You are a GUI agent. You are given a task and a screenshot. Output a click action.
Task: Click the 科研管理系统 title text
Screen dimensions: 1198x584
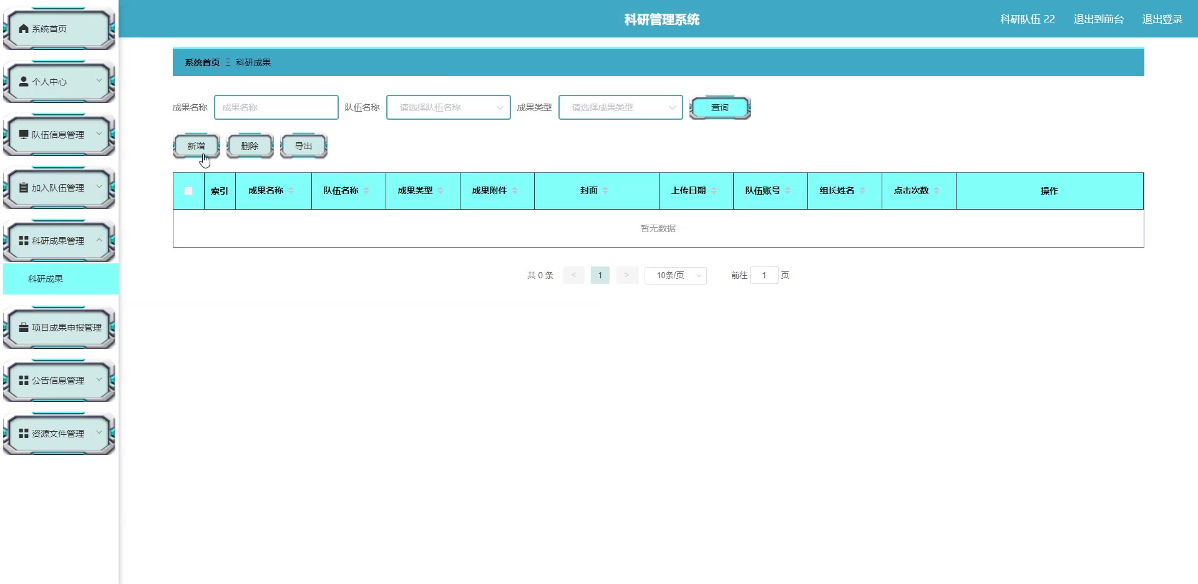[662, 19]
